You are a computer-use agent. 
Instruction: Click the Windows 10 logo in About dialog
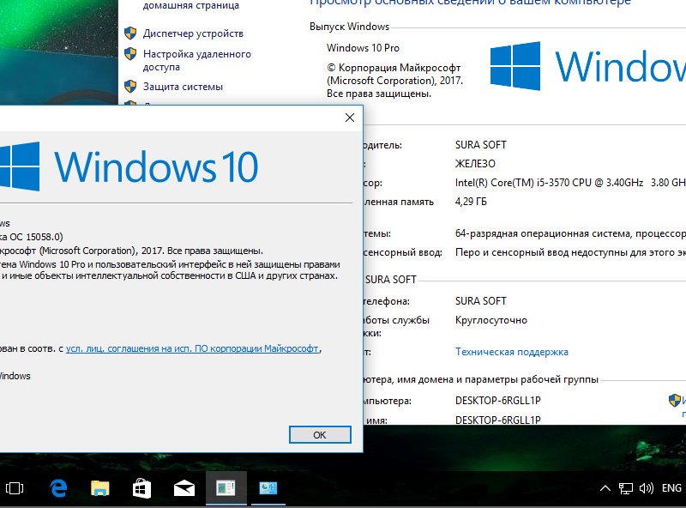pos(129,166)
